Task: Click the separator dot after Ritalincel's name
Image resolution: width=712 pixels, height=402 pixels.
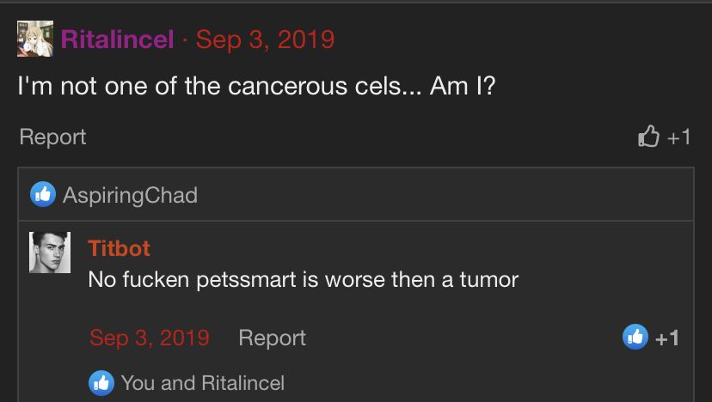Action: pos(185,40)
